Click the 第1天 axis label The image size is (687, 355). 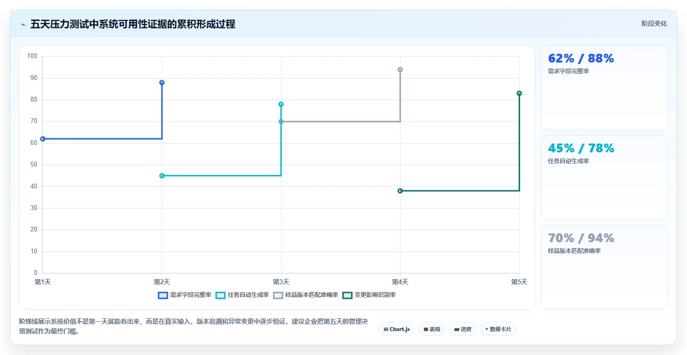(x=43, y=282)
